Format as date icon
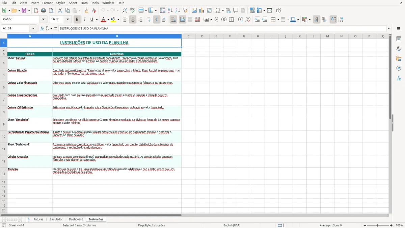Image resolution: width=405 pixels, height=228 pixels. click(x=231, y=20)
